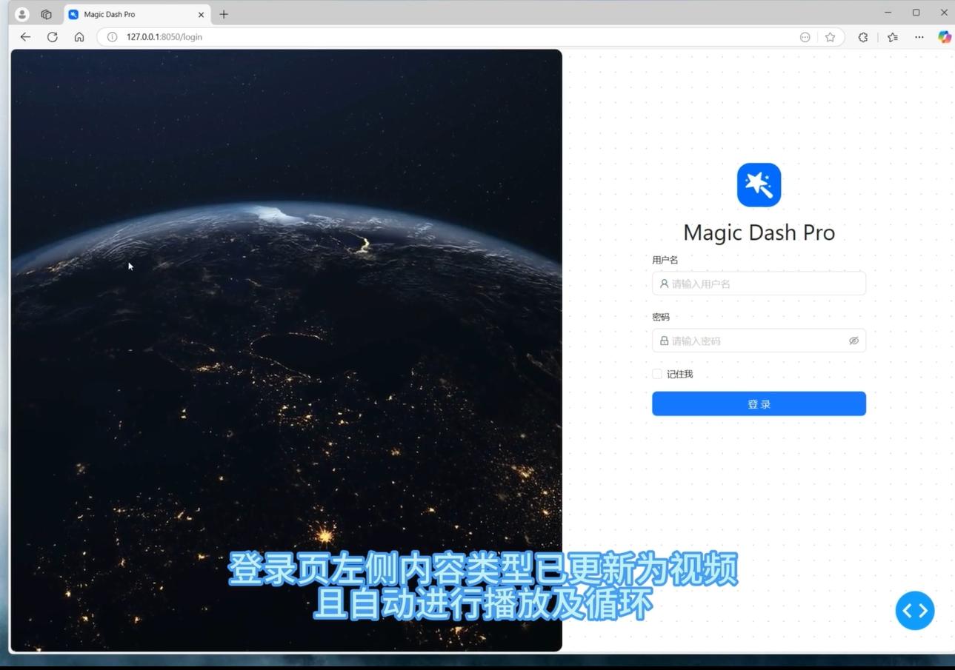Open Collections in the browser toolbar
The image size is (955, 670).
(893, 36)
